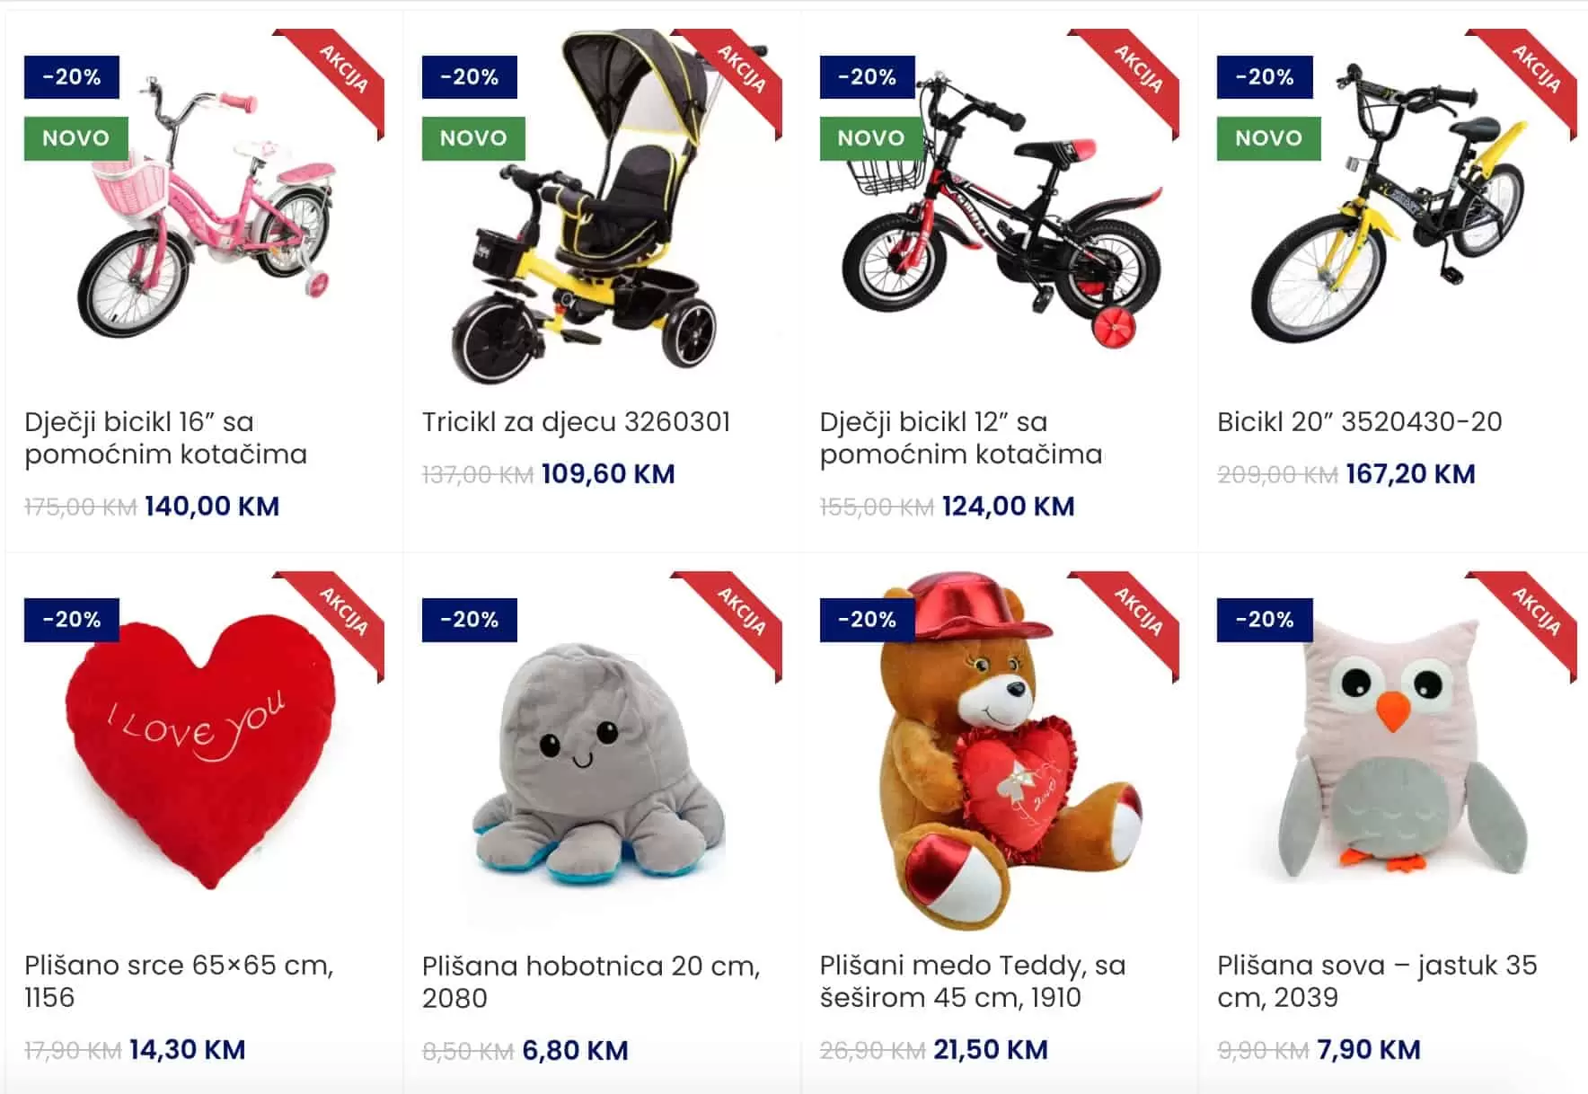Open the Plišana sova – jastuk title link
The image size is (1588, 1094).
click(x=1377, y=981)
